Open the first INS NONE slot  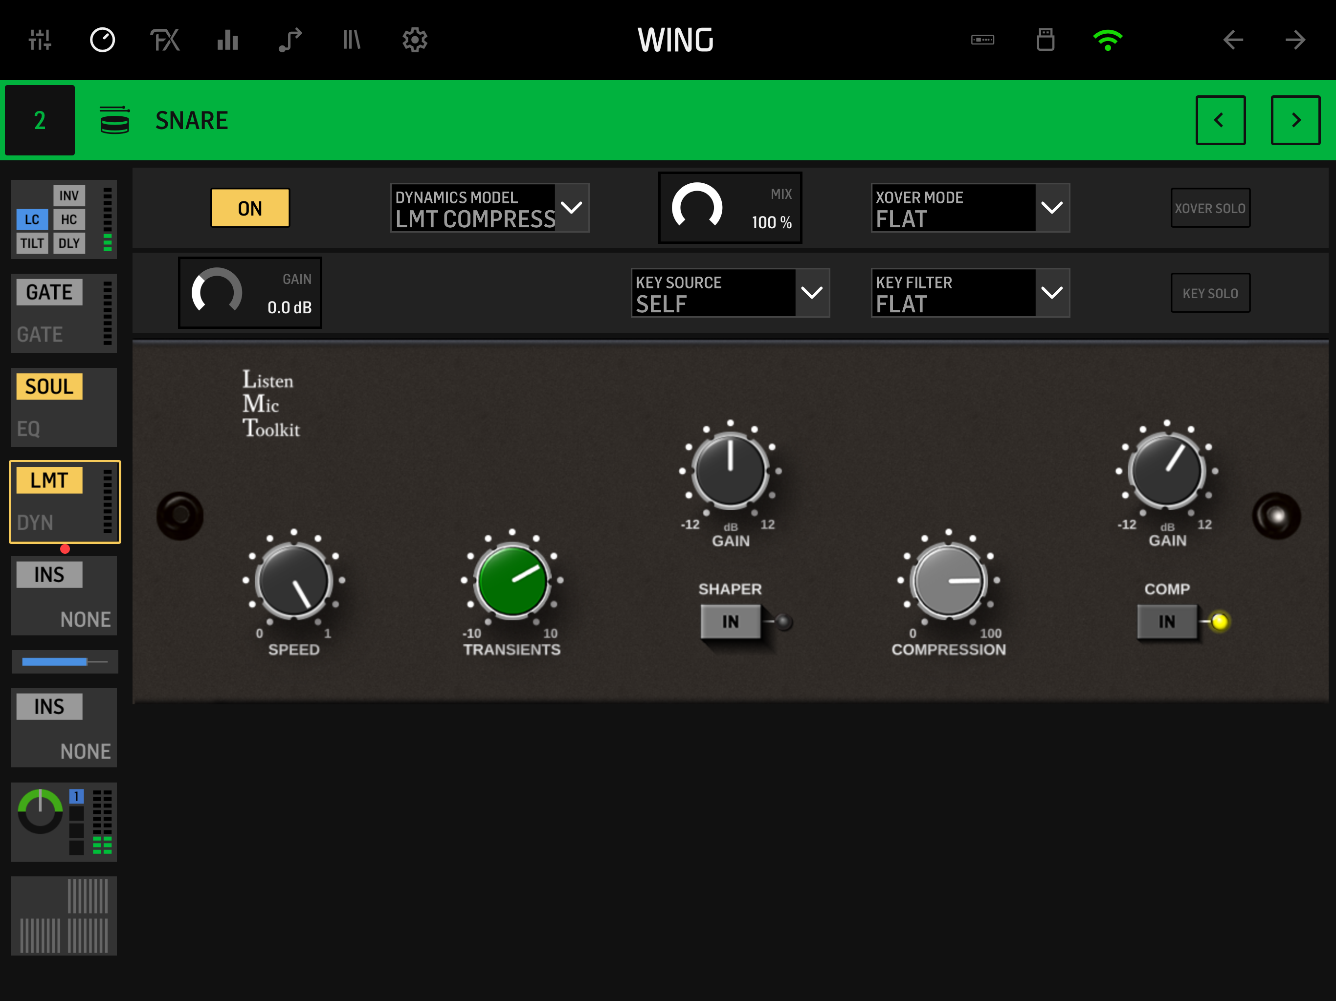point(64,596)
